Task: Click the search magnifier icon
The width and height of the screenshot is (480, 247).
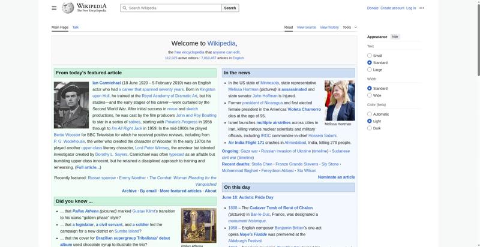Action: 124,8
